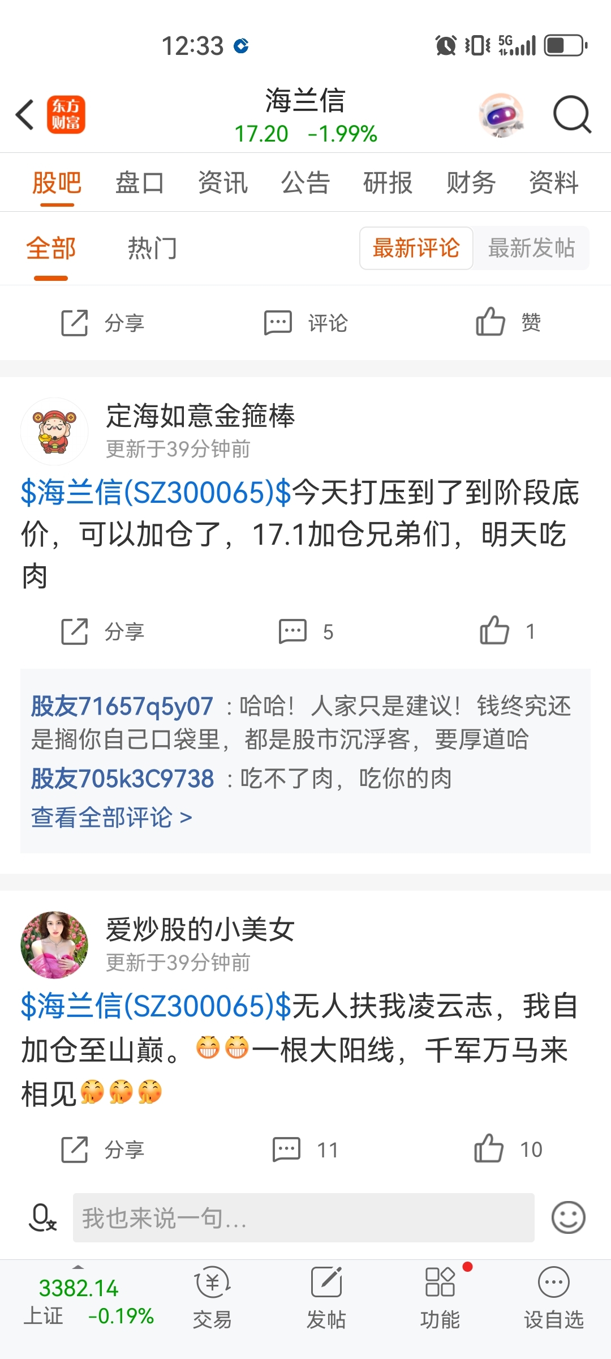Screen dimensions: 611x1359
Task: Focus the 我也来说一句 comment field
Action: click(304, 1217)
